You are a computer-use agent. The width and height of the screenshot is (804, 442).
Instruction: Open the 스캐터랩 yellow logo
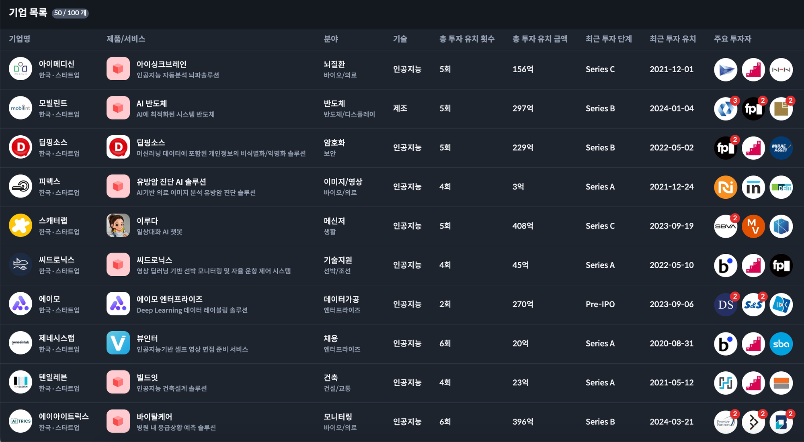[x=21, y=225]
